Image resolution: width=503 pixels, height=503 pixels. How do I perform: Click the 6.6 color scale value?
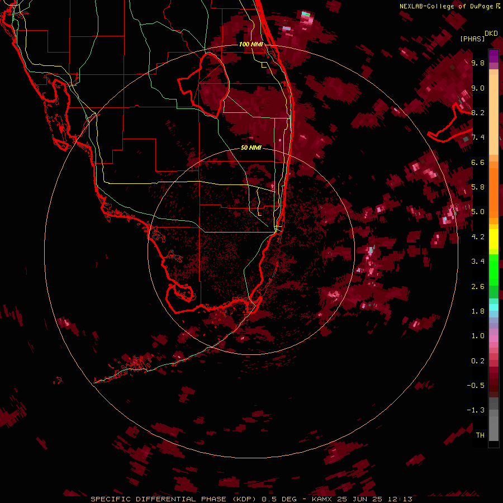click(x=478, y=162)
